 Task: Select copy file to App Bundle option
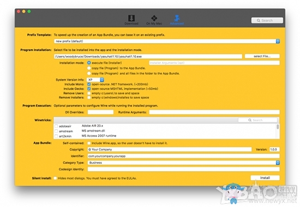tap(89, 68)
